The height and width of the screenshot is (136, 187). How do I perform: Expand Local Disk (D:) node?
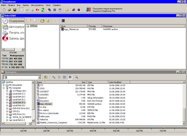(x=7, y=97)
